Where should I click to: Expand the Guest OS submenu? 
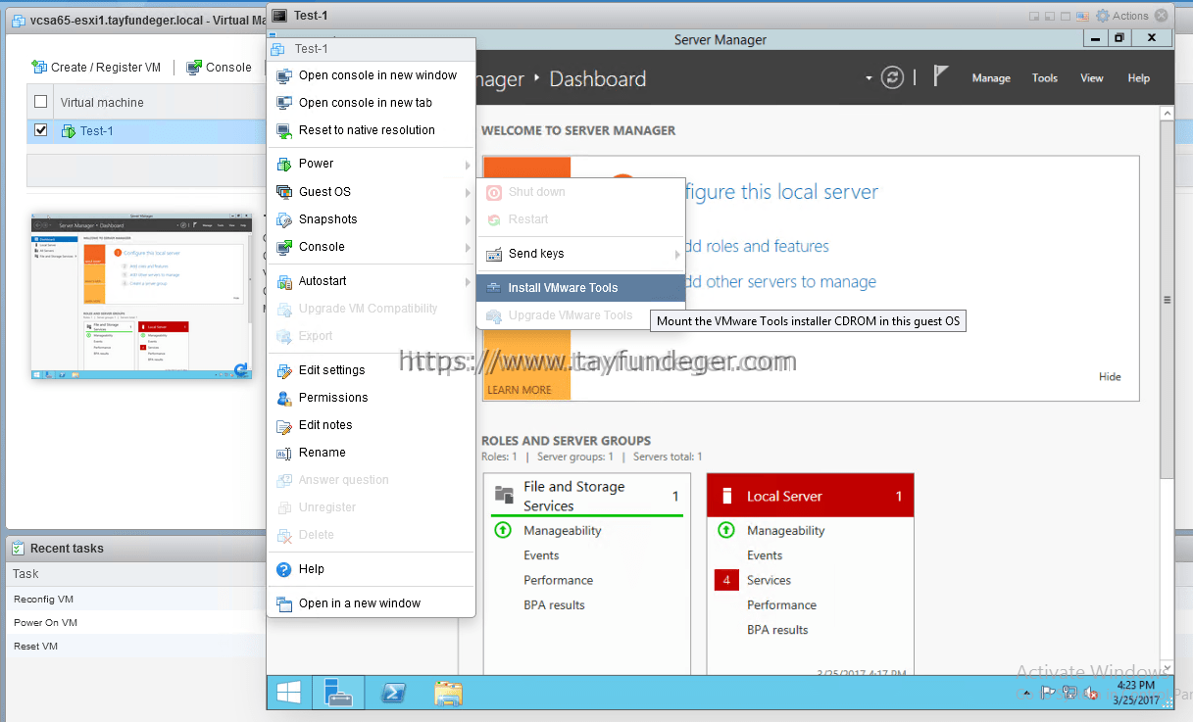click(372, 192)
